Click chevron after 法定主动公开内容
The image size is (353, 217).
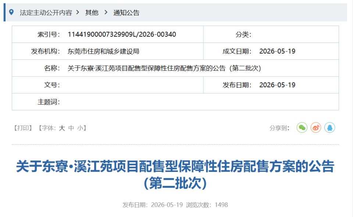(x=78, y=12)
